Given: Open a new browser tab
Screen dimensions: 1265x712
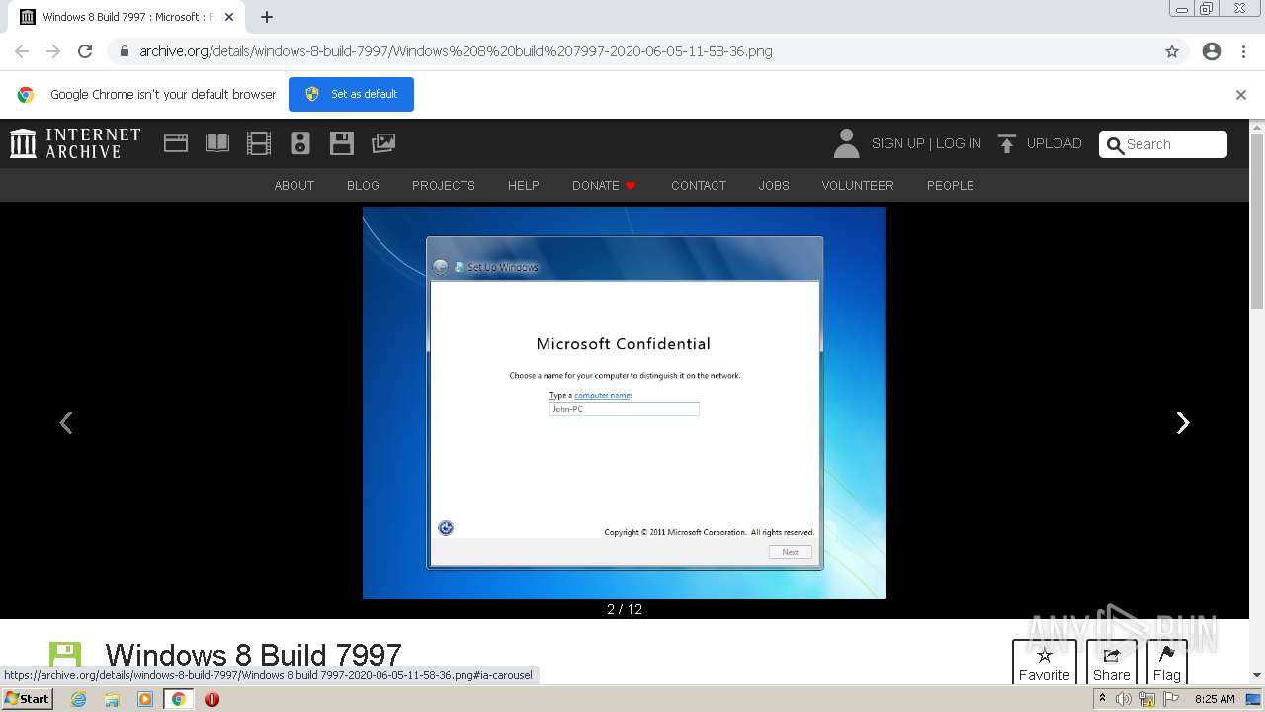Looking at the screenshot, I should (x=267, y=17).
